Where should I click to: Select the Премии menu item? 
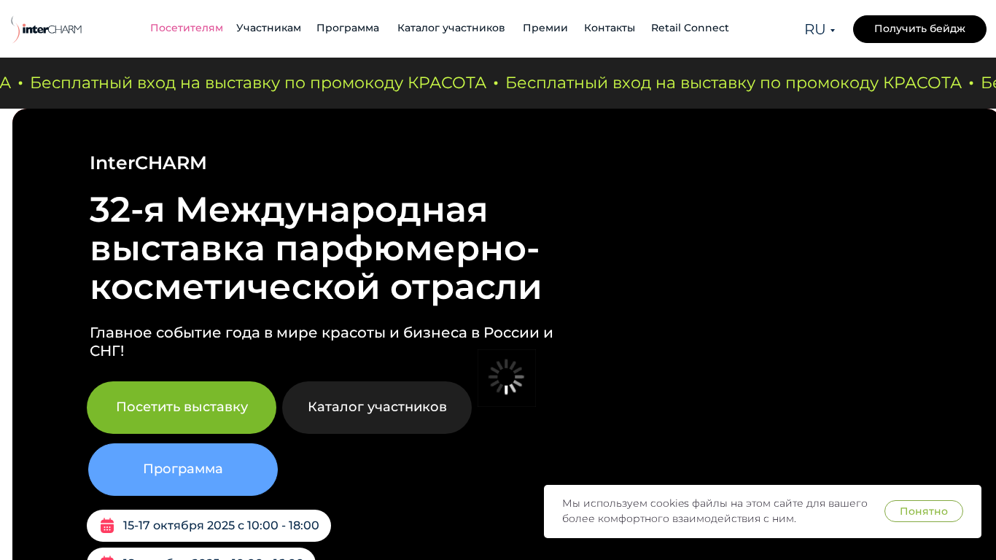click(x=545, y=28)
